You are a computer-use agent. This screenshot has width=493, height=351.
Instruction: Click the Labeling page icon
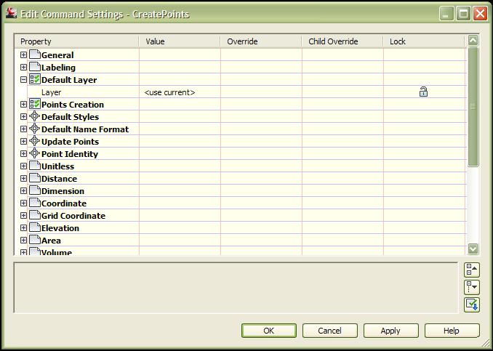tap(35, 67)
